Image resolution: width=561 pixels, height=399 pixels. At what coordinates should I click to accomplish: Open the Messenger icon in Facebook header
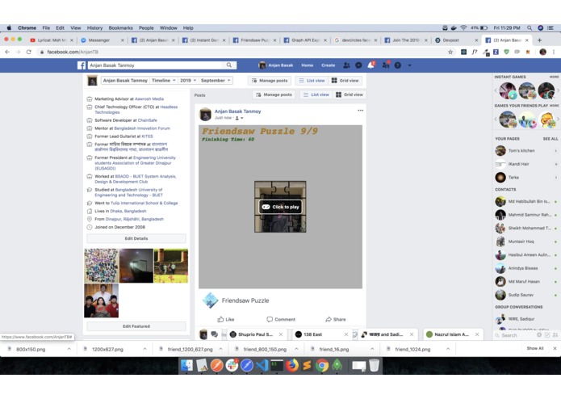pos(358,65)
